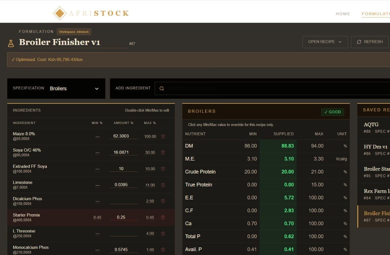Viewport: 390px width, 255px height.
Task: Click Maize max value 100.00
Action: coord(150,136)
